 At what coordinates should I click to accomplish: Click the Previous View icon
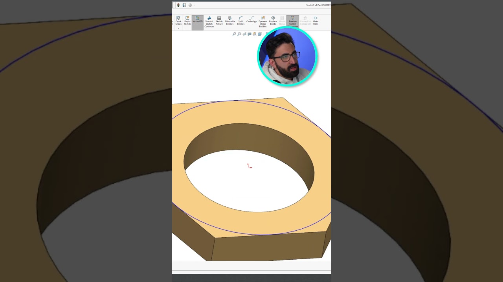[x=244, y=34]
